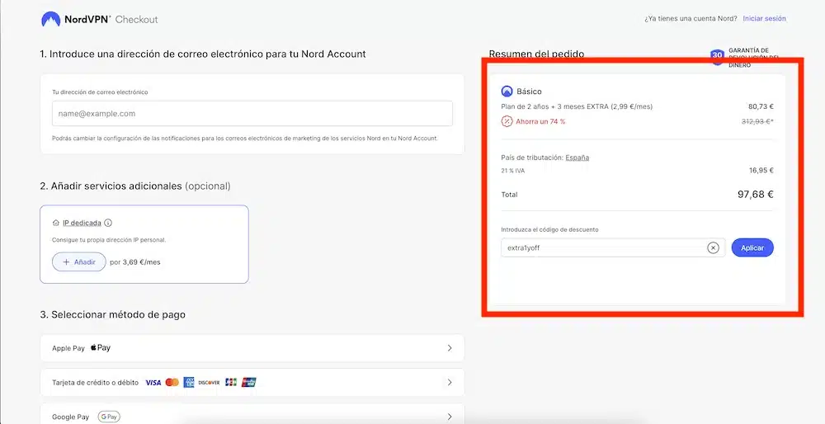Click the total amount 97,68 €

(755, 195)
